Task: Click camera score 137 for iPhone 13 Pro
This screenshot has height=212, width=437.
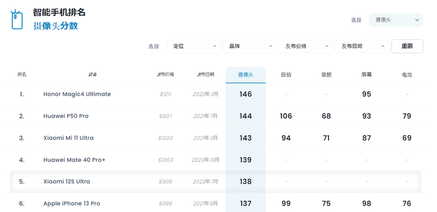Action: (x=245, y=204)
